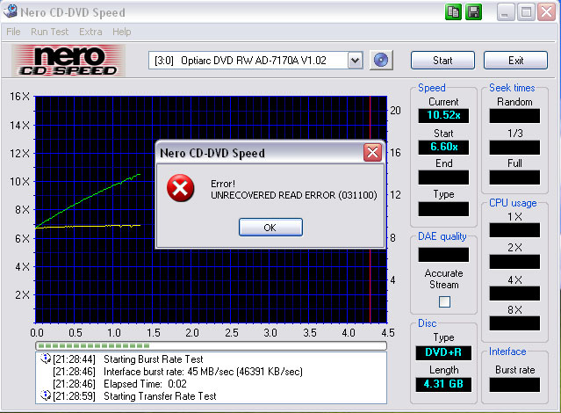Click the disc info icon beside drive selector
The image size is (561, 413).
[381, 60]
